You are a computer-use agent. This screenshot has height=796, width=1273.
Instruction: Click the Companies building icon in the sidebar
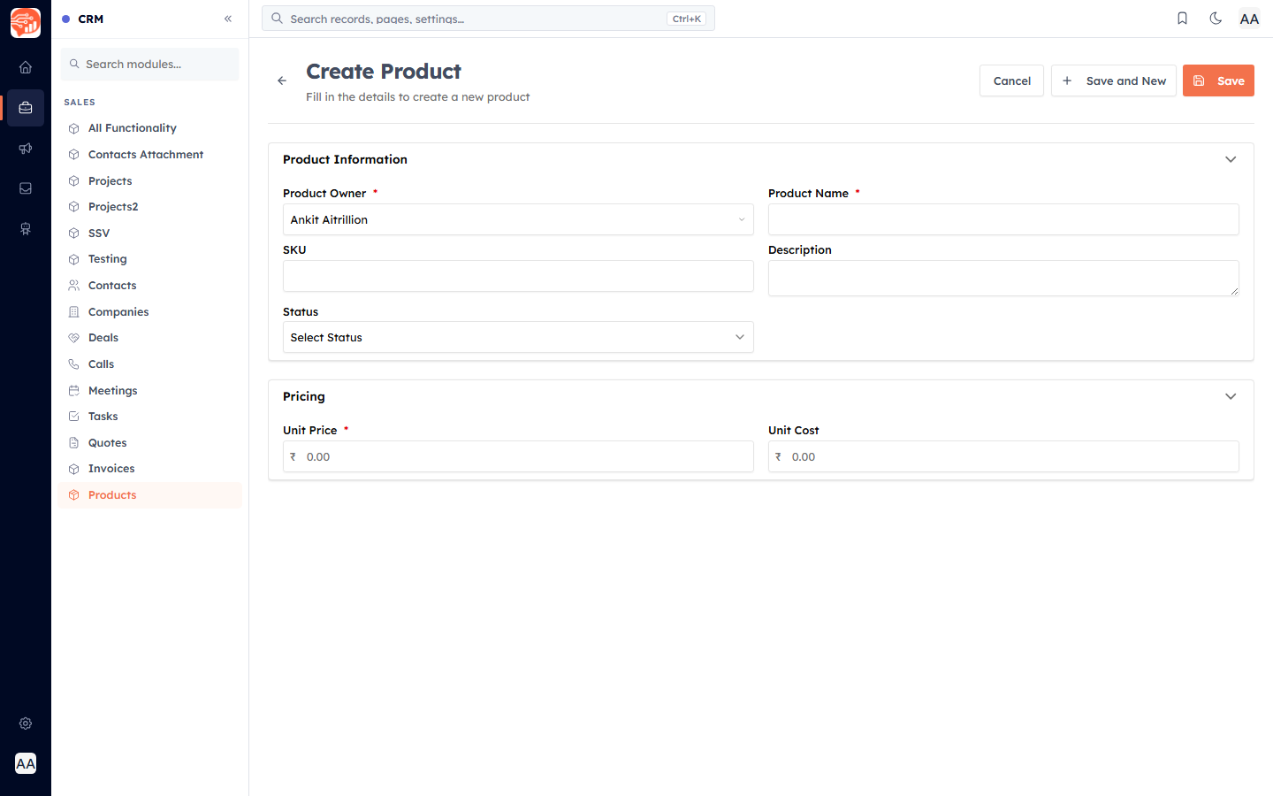click(74, 312)
